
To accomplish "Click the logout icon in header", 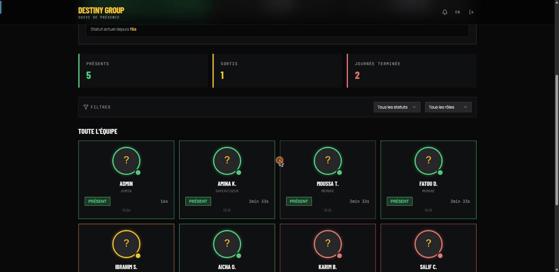I will pos(471,12).
